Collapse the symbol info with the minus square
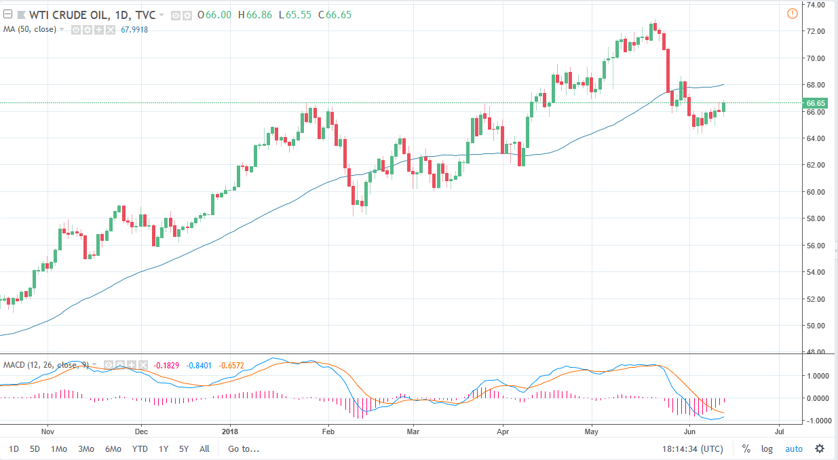Screen dimensions: 838x460 click(7, 15)
